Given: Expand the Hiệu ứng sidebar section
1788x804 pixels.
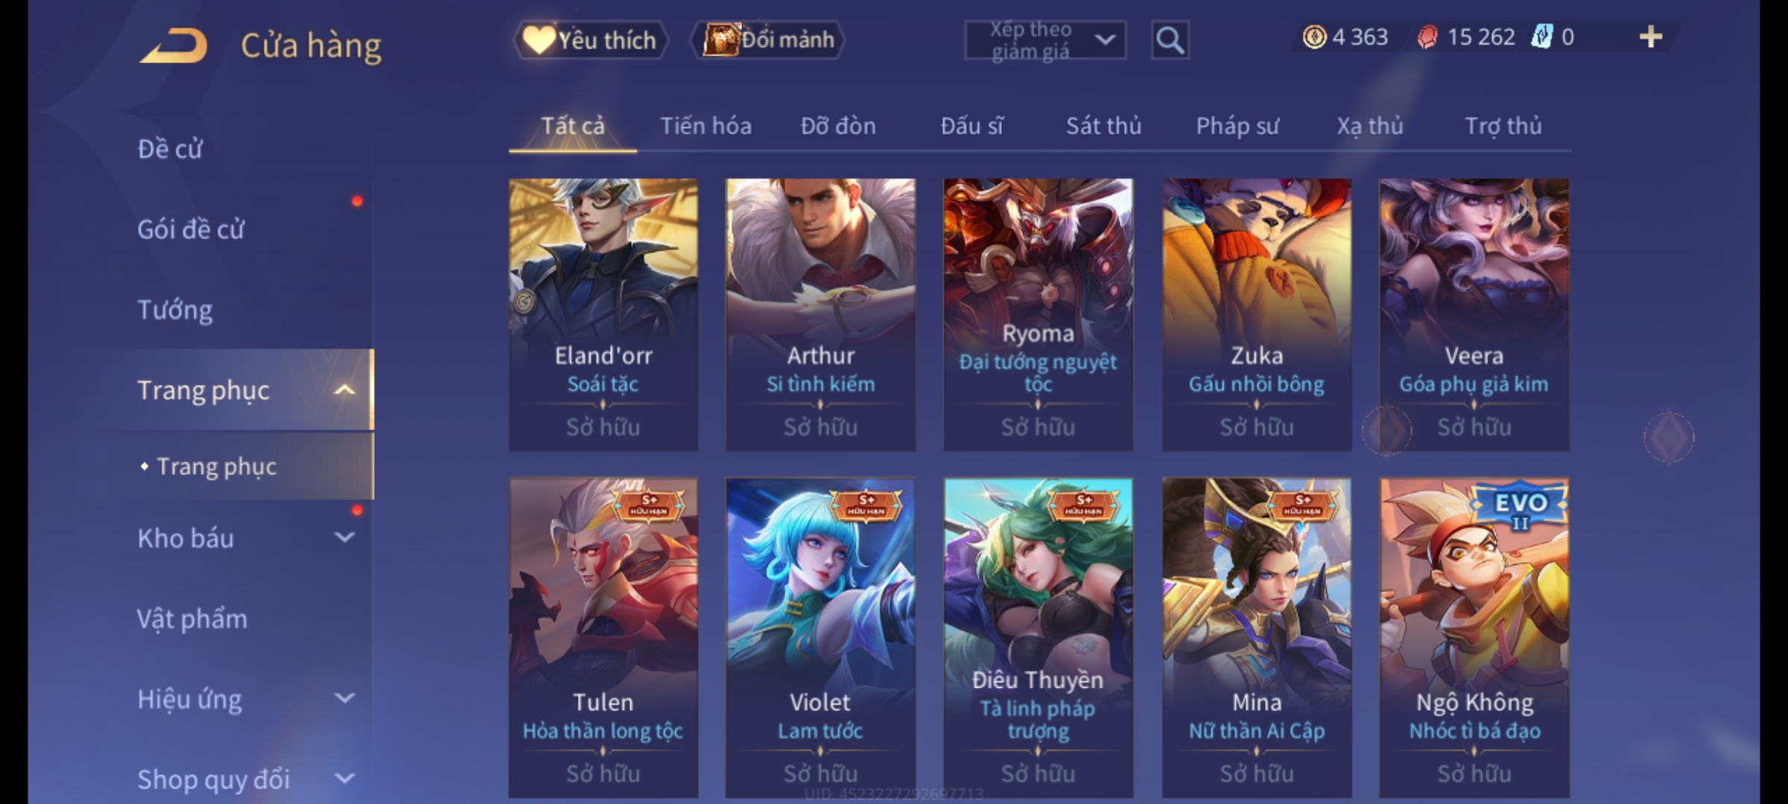Looking at the screenshot, I should [x=344, y=698].
